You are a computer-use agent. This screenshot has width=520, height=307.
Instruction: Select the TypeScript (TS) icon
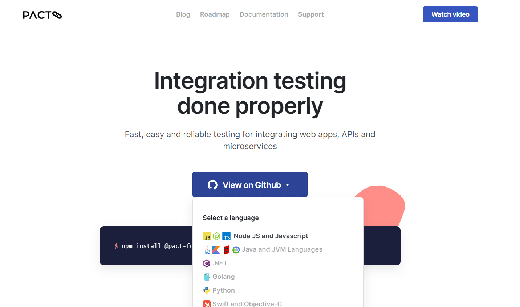point(227,236)
